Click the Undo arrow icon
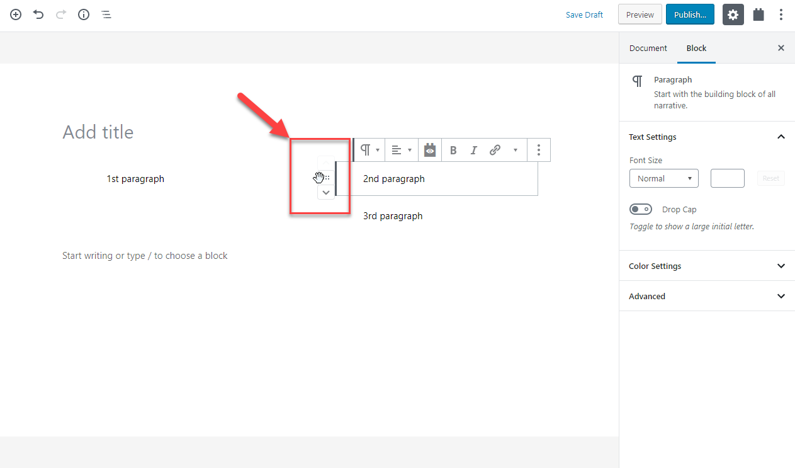795x468 pixels. (38, 14)
